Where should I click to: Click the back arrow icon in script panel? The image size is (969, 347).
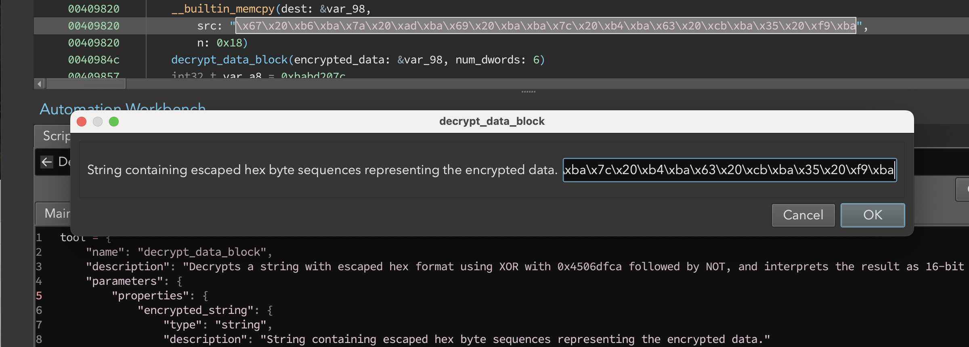[x=47, y=162]
